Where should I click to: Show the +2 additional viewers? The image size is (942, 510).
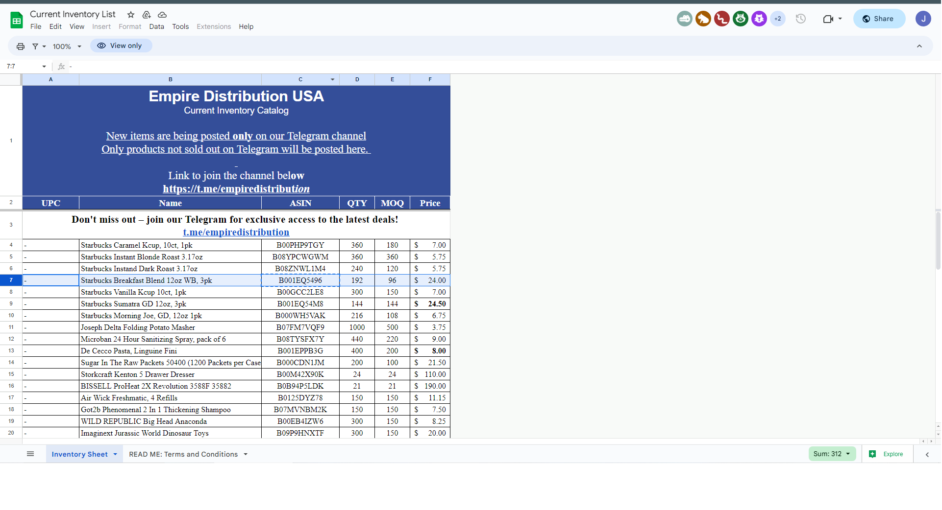[778, 19]
